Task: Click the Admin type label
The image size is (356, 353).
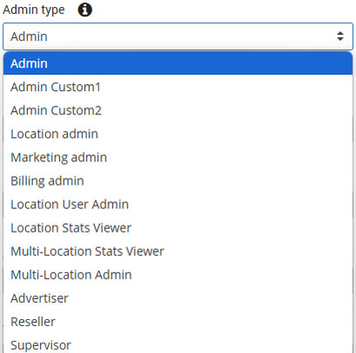Action: (x=34, y=10)
